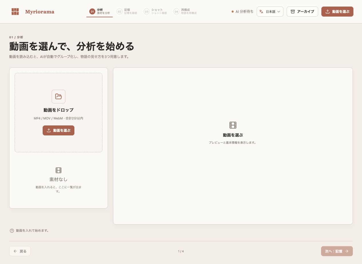Select step 04 再構成 tab

tap(185, 11)
